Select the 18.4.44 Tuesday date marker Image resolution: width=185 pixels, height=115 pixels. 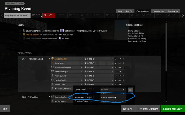point(49,16)
